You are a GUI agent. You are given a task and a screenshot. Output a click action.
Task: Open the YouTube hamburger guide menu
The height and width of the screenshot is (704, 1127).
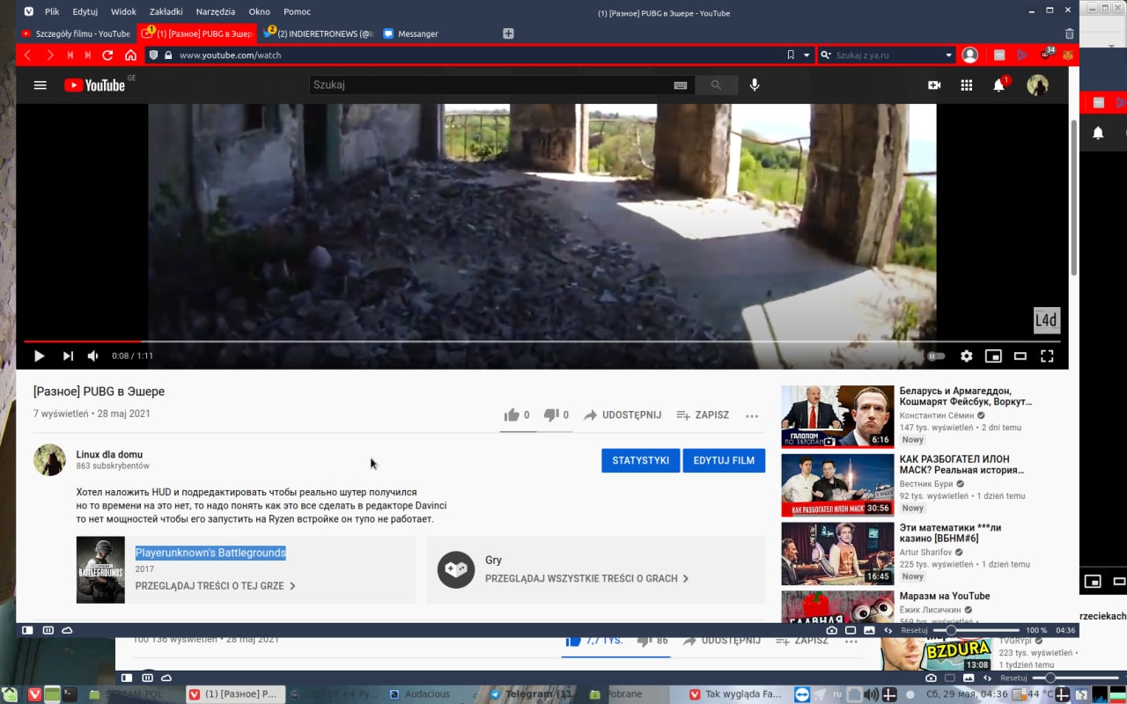[40, 85]
